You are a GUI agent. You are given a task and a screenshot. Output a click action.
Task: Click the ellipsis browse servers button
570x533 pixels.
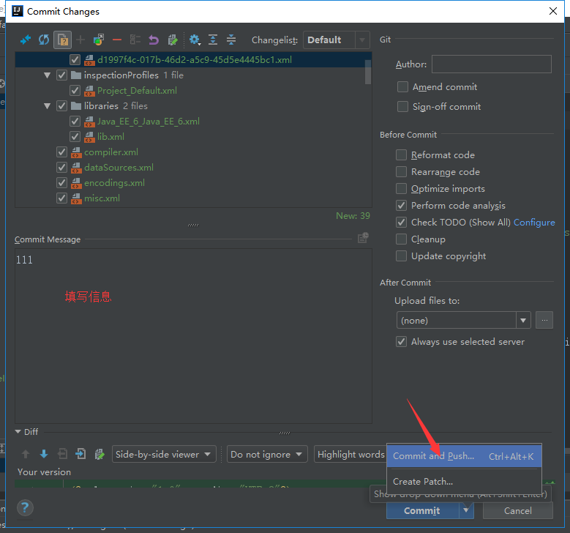coord(544,320)
